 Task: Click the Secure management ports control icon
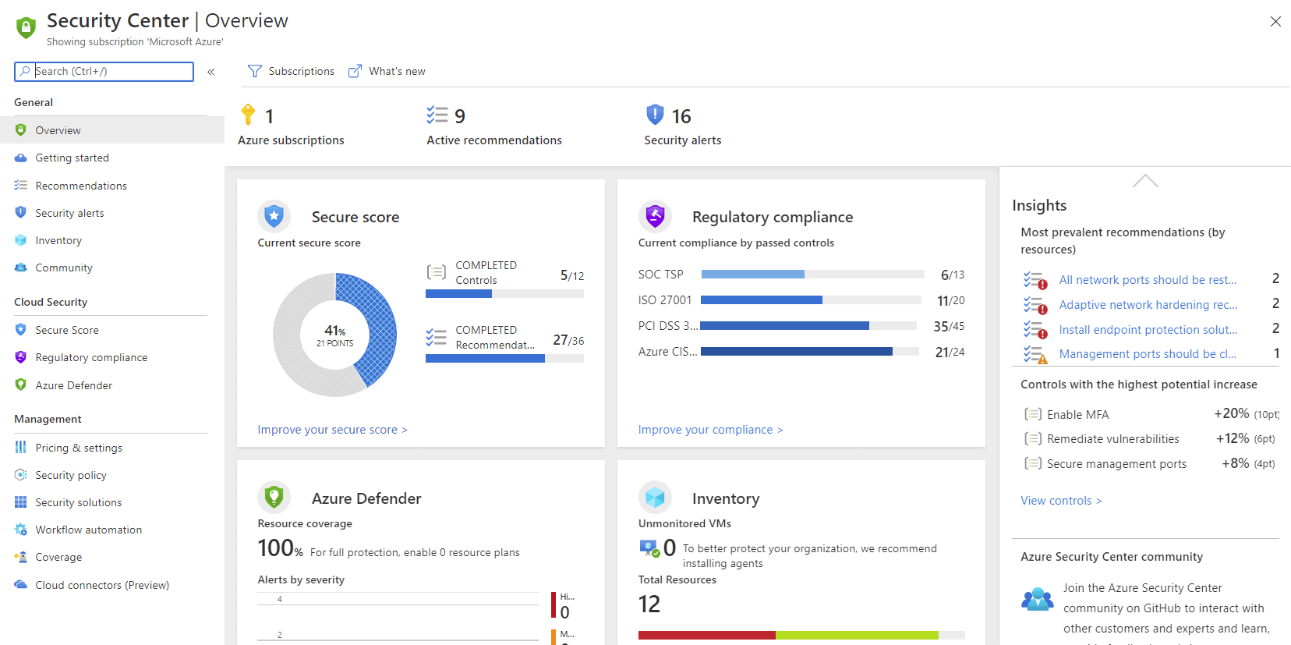point(1033,463)
